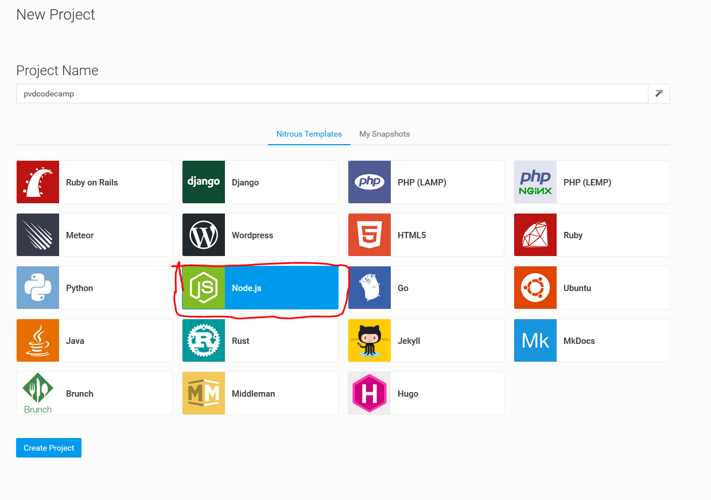Click the Java coffee cup icon
Viewport: 711px width, 500px height.
pos(38,340)
